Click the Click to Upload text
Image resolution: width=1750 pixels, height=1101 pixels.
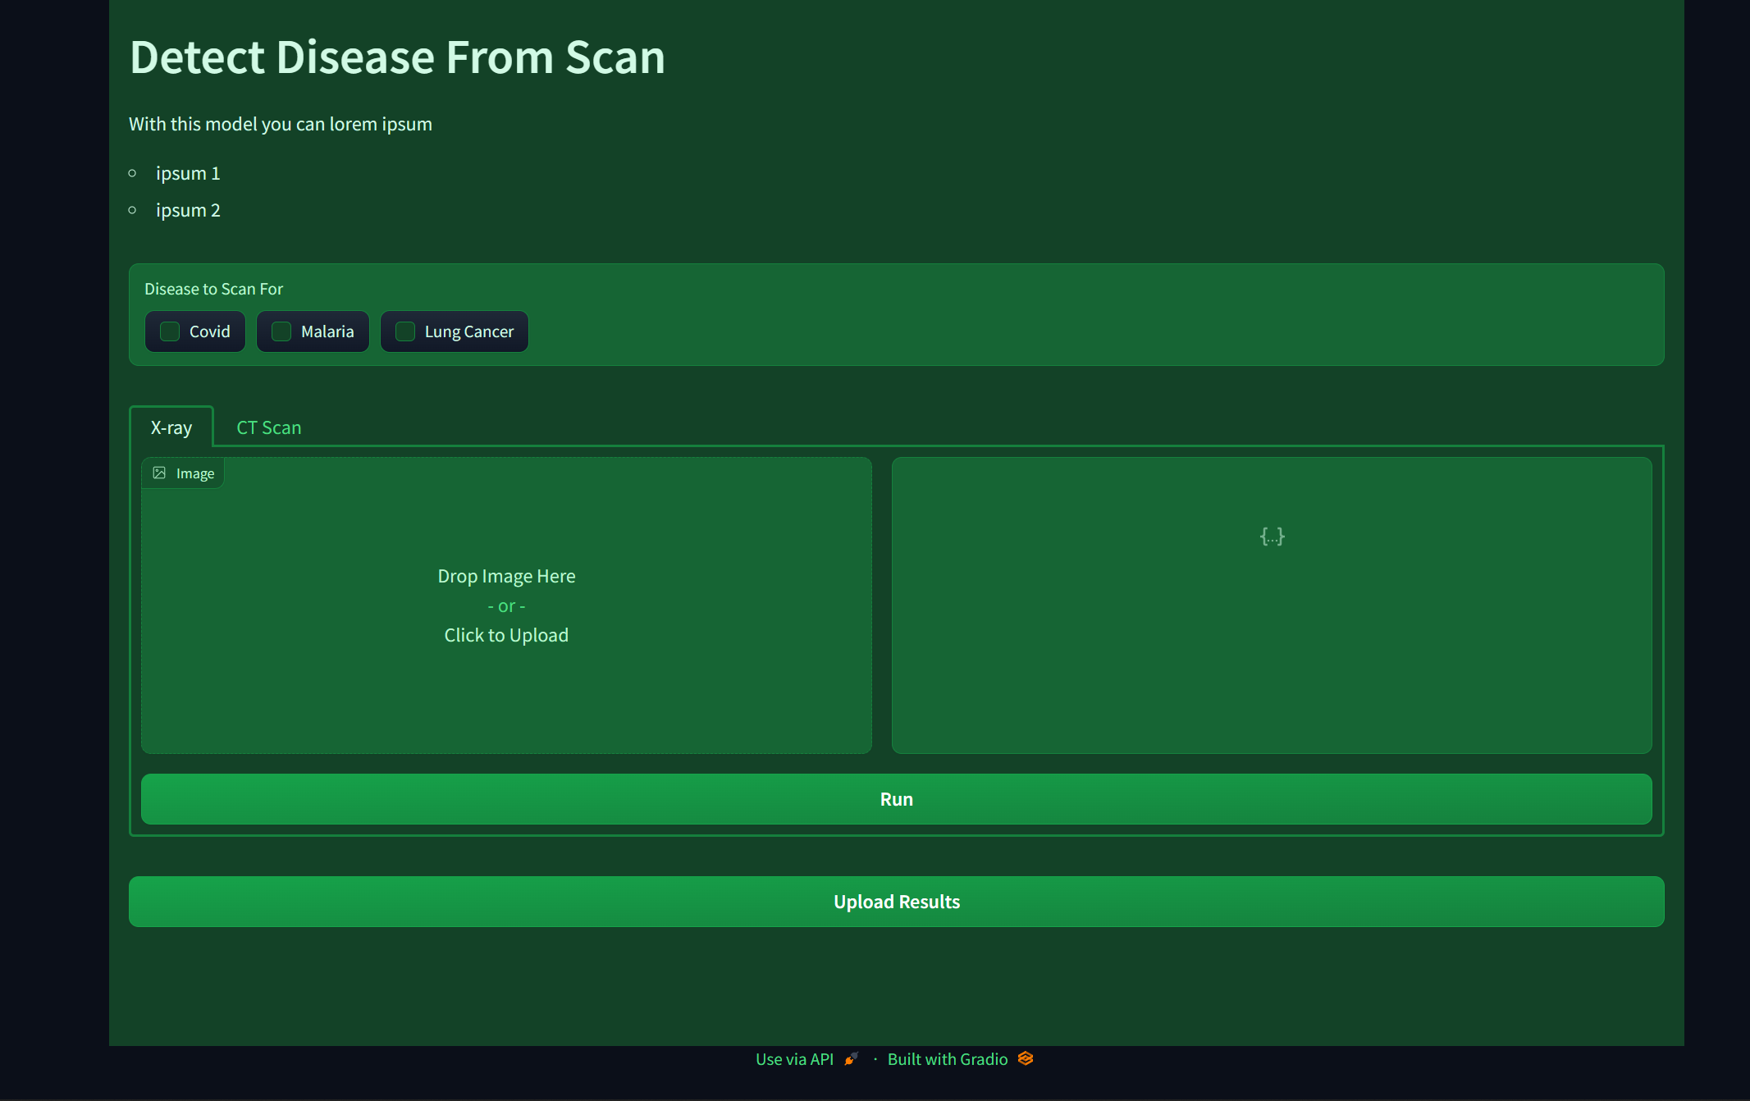[506, 635]
